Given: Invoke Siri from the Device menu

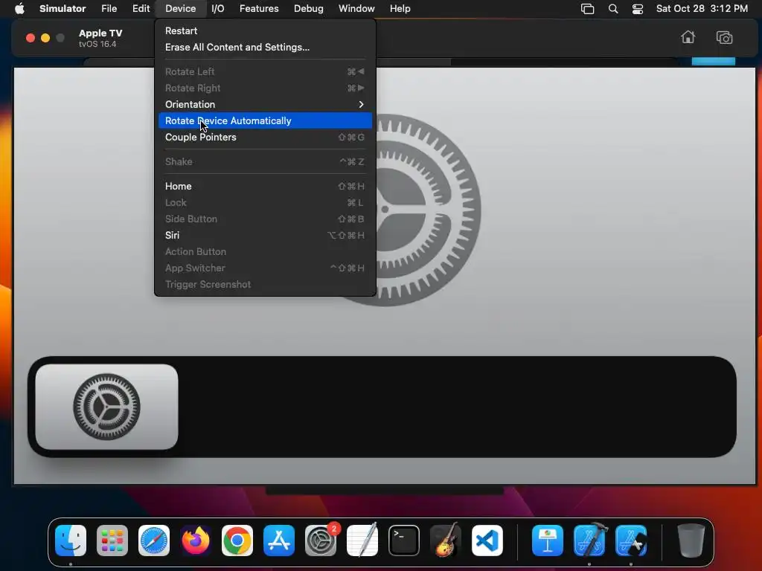Looking at the screenshot, I should coord(265,235).
